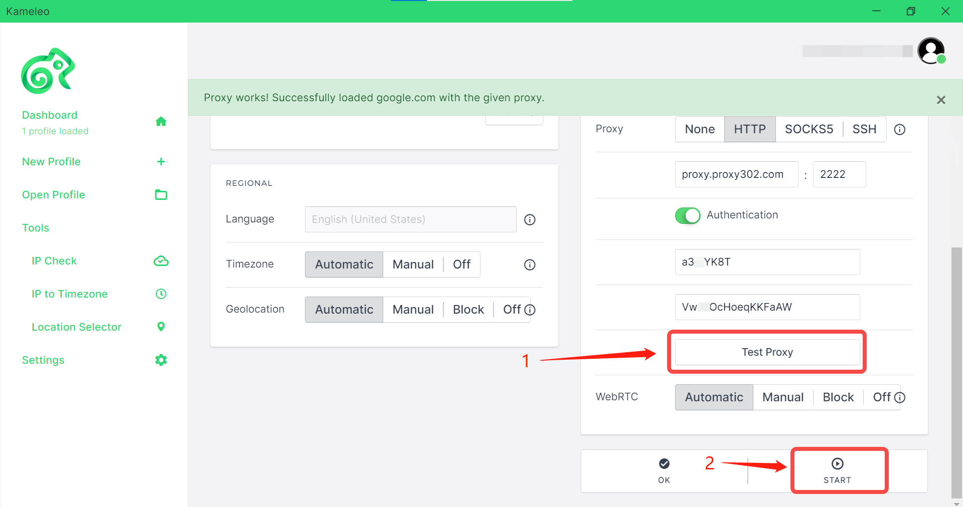Set Geolocation to Automatic
963x507 pixels.
(344, 310)
